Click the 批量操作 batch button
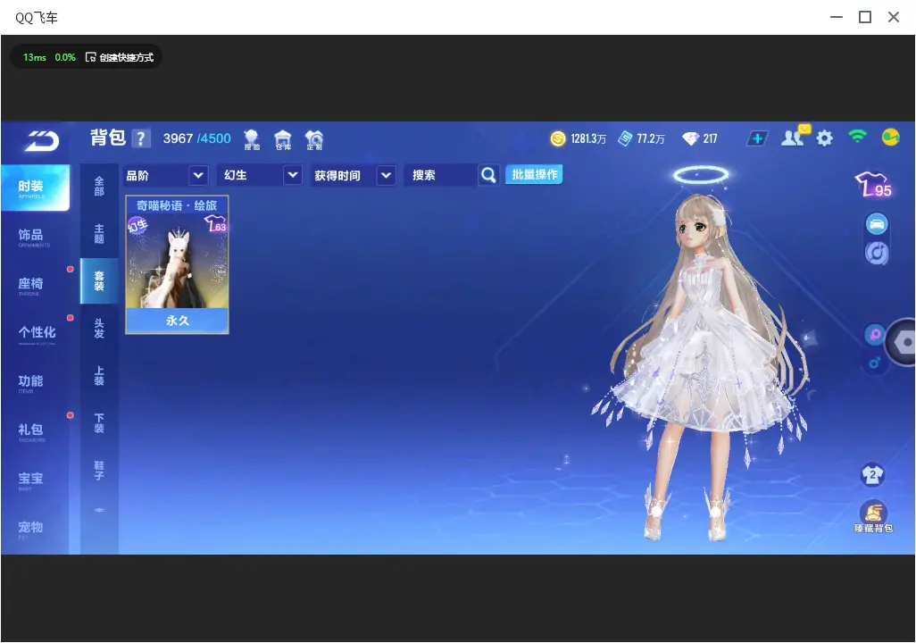 point(534,175)
